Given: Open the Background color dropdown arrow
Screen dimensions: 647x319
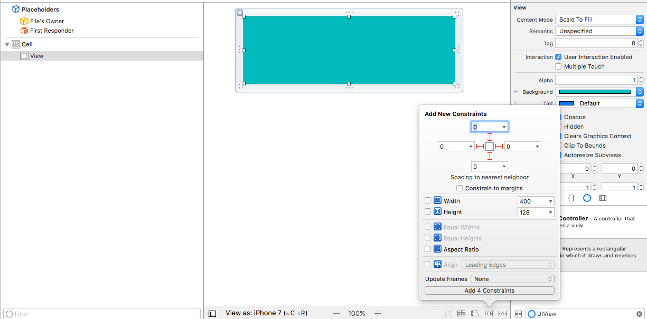Looking at the screenshot, I should pyautogui.click(x=639, y=92).
